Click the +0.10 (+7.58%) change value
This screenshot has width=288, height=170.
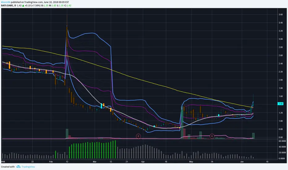click(32, 6)
